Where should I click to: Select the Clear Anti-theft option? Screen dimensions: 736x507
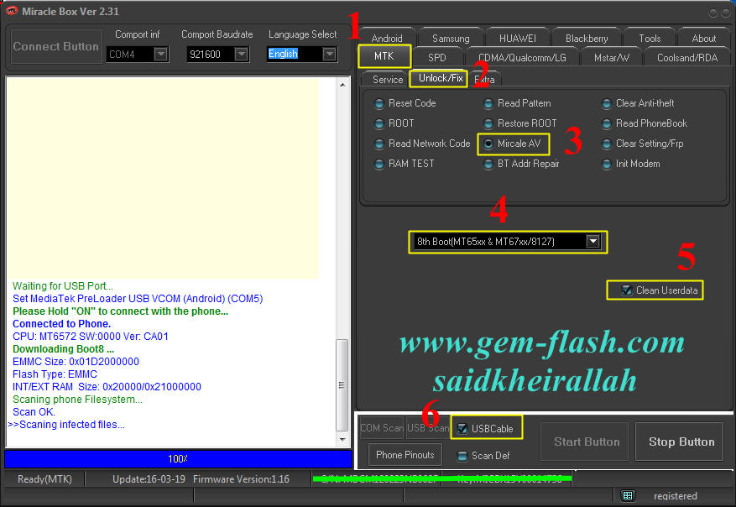[x=638, y=103]
